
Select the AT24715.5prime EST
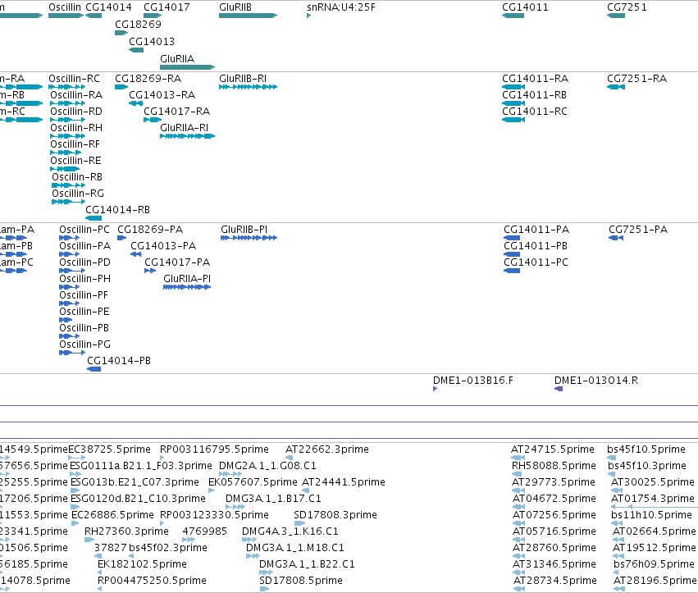[553, 449]
